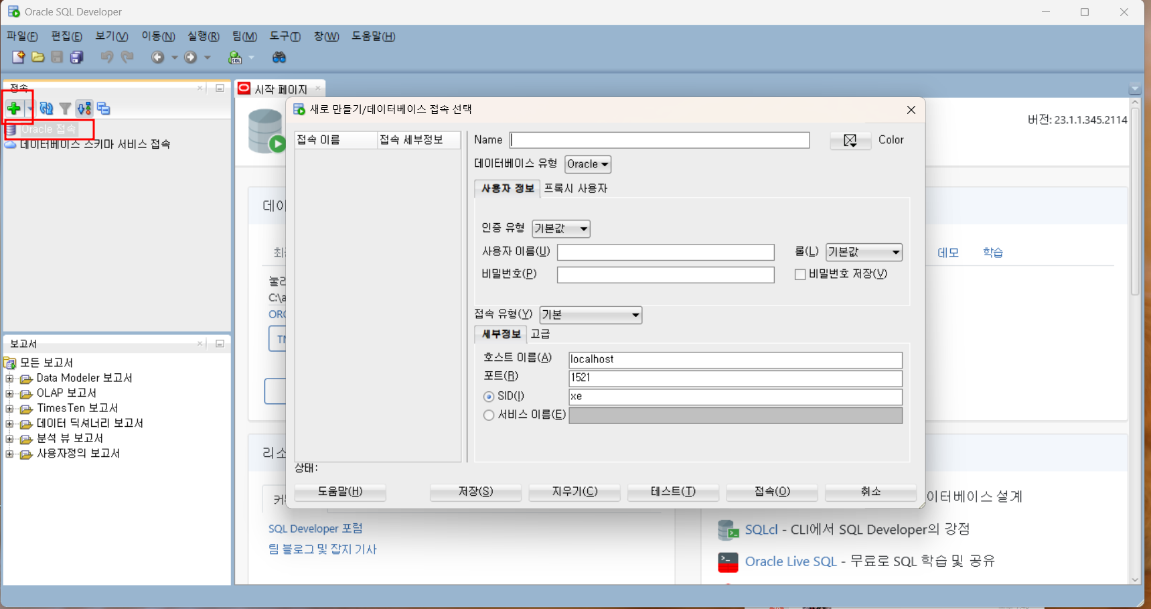Expand the TimesTen 보고서 tree node
Image resolution: width=1151 pixels, height=609 pixels.
[x=9, y=409]
